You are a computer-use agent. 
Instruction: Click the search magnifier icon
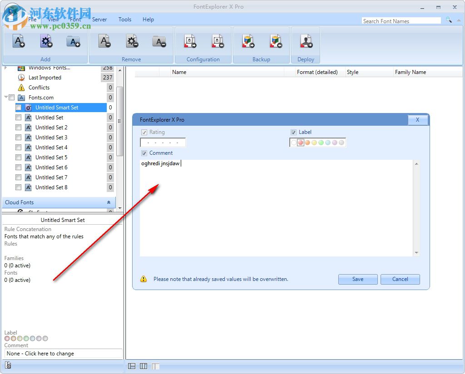[449, 20]
